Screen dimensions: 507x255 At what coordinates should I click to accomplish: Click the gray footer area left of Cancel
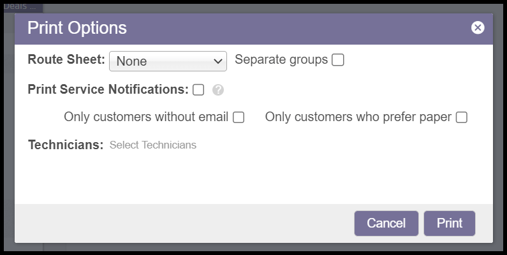(x=179, y=223)
